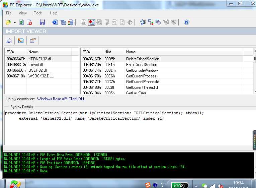The height and width of the screenshot is (188, 256).
Task: Open the View menu
Action: 22,13
